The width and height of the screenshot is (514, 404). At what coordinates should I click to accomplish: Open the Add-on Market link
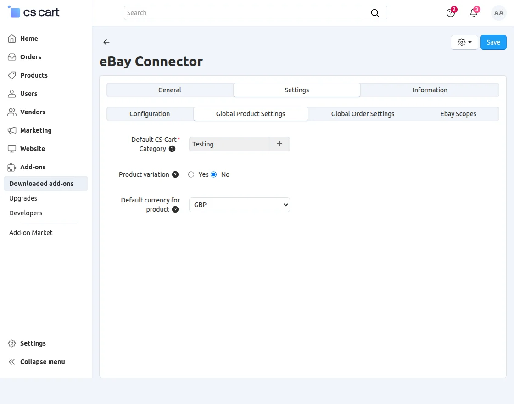(x=31, y=233)
